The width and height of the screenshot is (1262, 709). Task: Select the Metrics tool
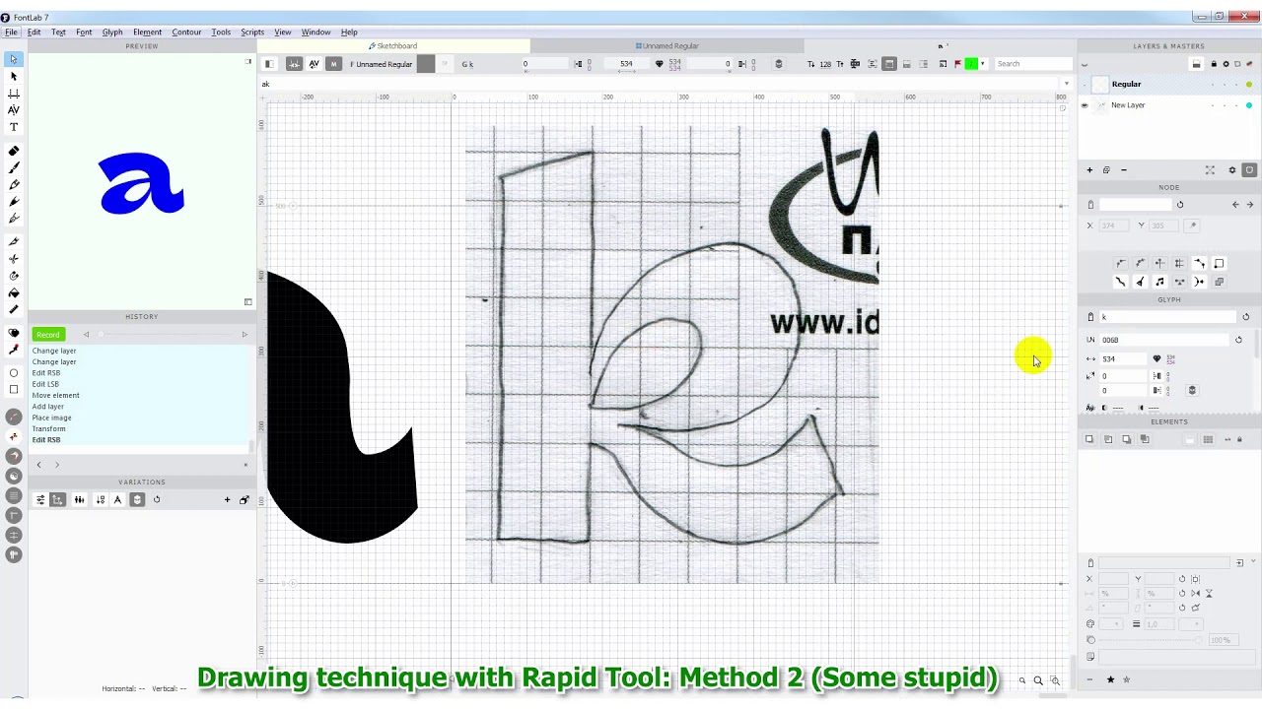pyautogui.click(x=14, y=93)
